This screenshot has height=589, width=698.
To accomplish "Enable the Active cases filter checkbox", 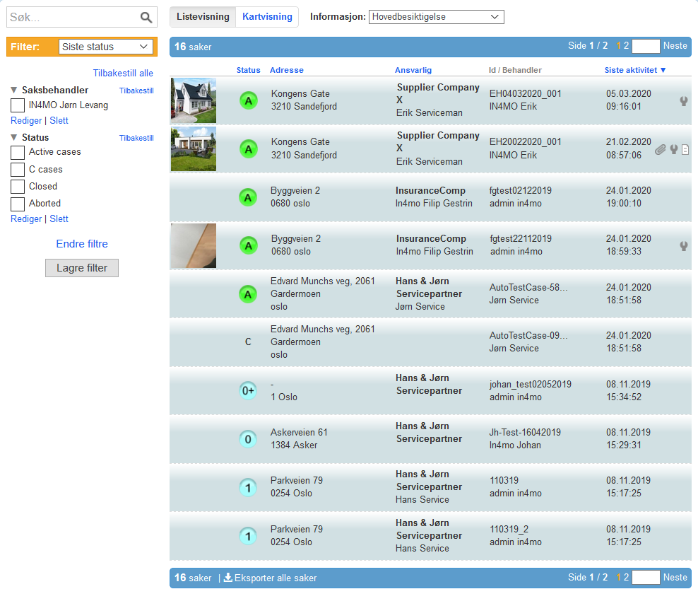I will pyautogui.click(x=18, y=152).
